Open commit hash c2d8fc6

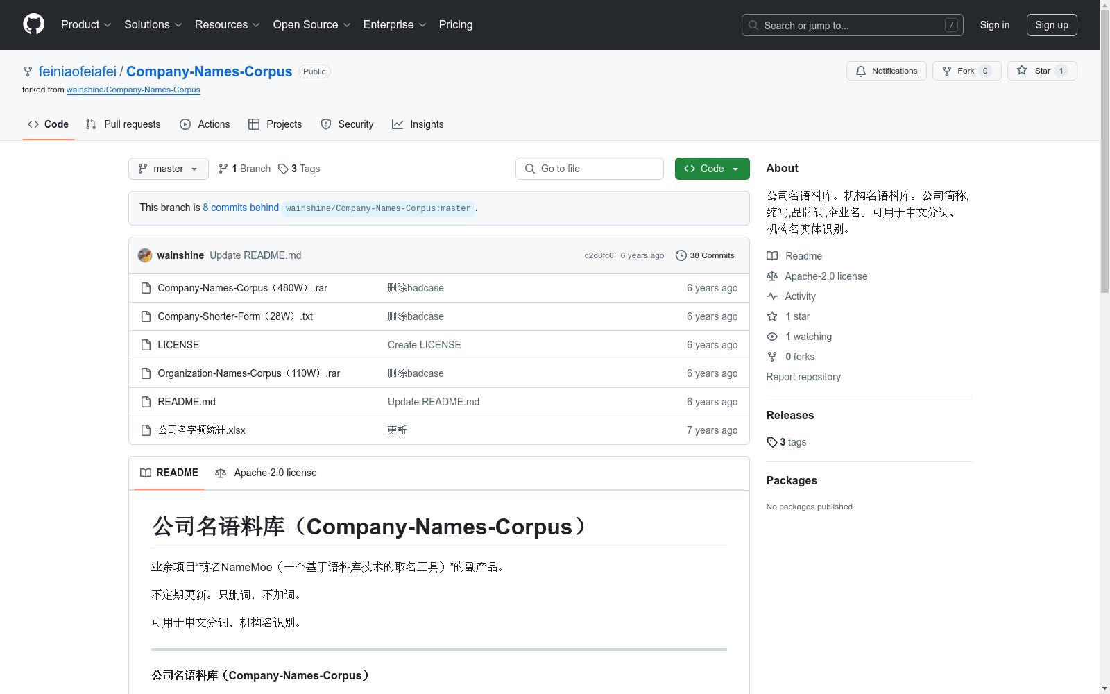[x=599, y=255]
